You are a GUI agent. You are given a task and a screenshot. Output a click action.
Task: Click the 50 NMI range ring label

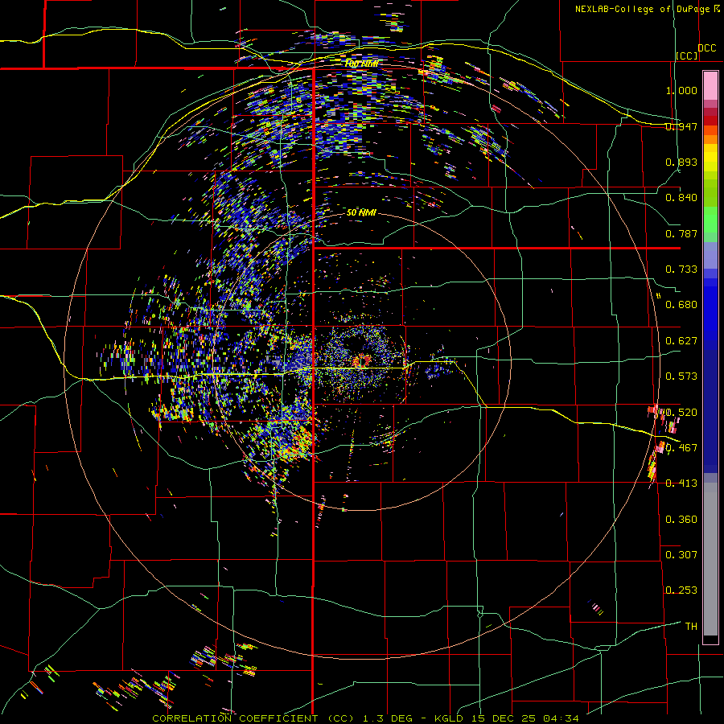(361, 212)
